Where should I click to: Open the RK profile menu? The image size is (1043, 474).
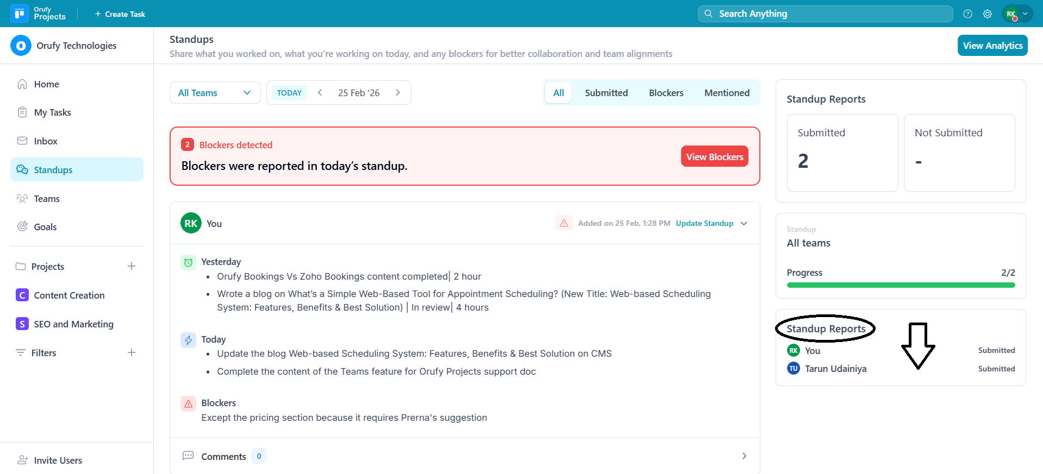click(x=1016, y=14)
